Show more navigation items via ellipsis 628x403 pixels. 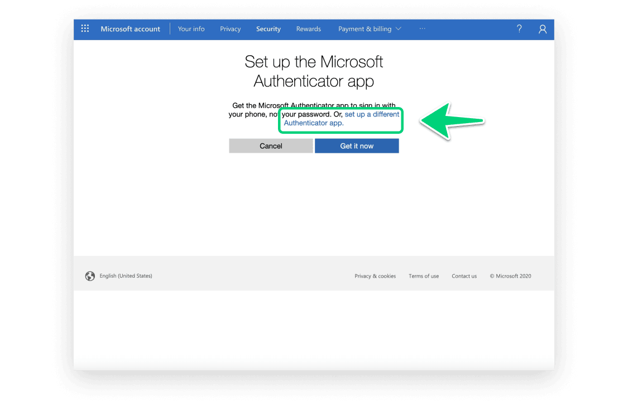click(x=422, y=29)
